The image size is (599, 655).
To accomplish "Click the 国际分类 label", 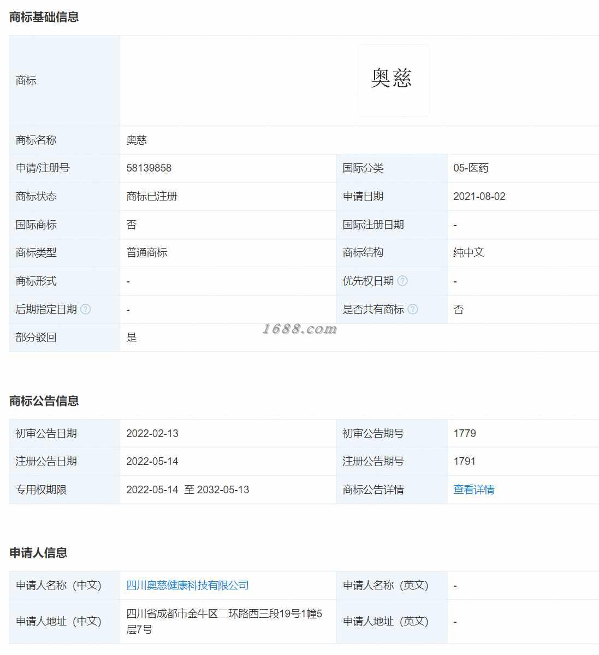I will pos(363,168).
